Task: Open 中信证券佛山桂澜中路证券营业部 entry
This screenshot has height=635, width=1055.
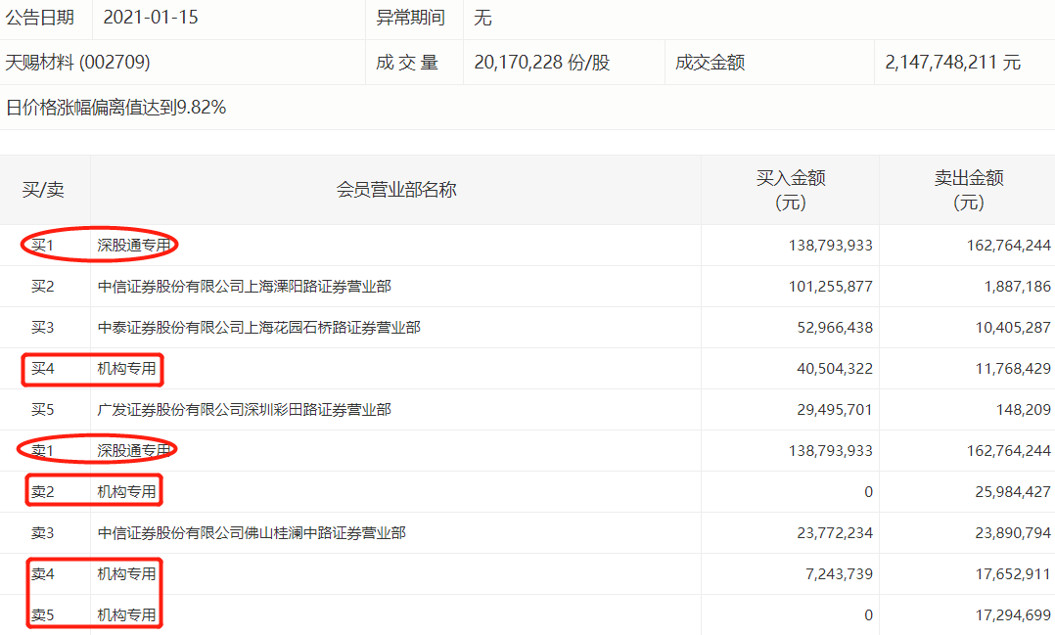Action: click(x=252, y=533)
